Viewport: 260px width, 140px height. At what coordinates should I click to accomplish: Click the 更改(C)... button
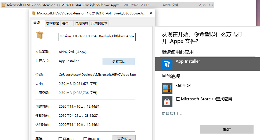coord(119,62)
